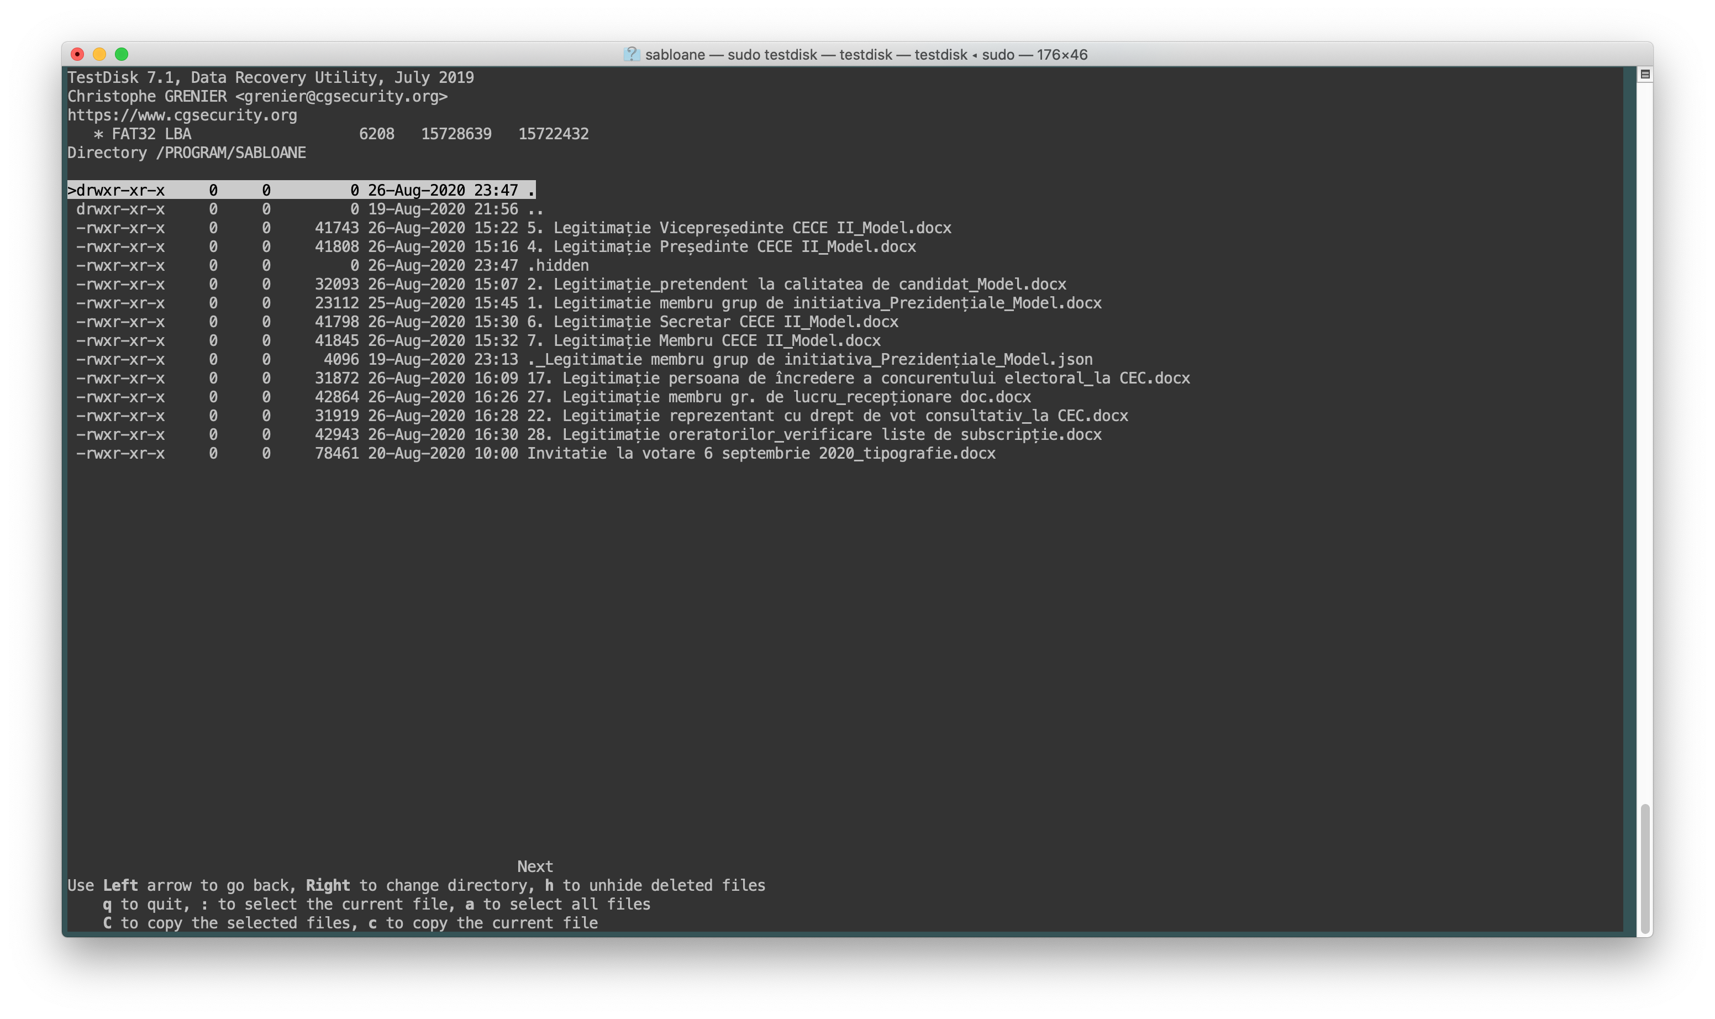
Task: Click the parent directory '..' entry
Action: pos(535,209)
